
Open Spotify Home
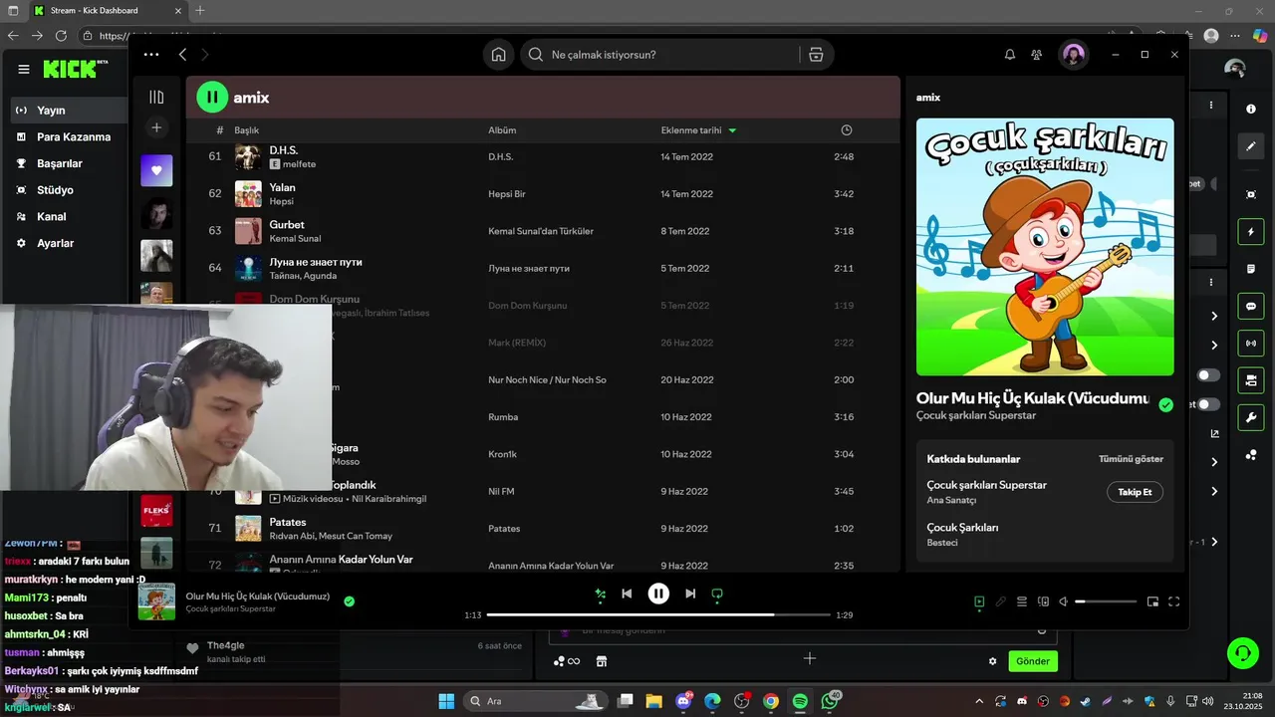(x=498, y=55)
